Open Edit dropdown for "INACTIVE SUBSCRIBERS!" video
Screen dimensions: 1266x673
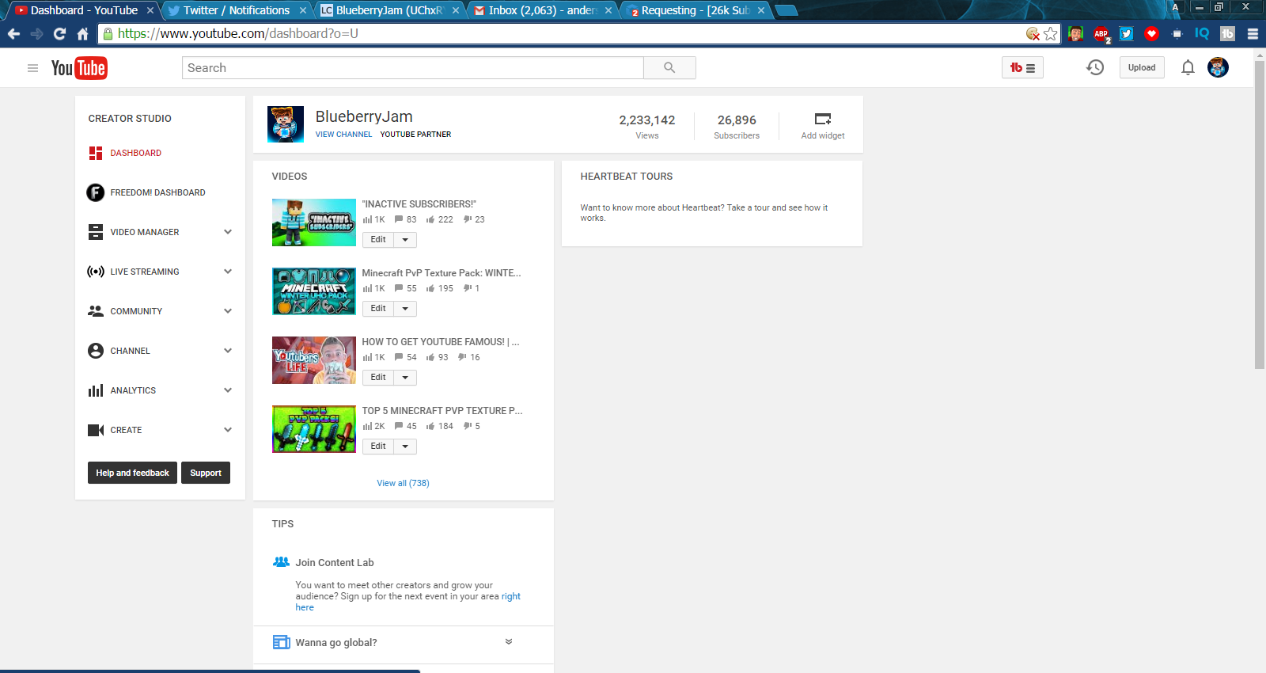pyautogui.click(x=405, y=240)
